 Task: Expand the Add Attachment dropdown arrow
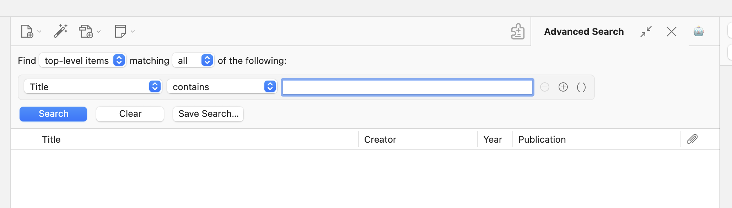[x=99, y=32]
